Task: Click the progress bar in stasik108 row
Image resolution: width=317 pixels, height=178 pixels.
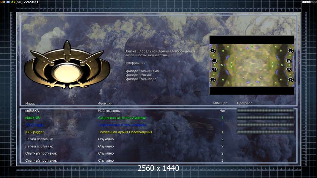Action: click(x=265, y=117)
